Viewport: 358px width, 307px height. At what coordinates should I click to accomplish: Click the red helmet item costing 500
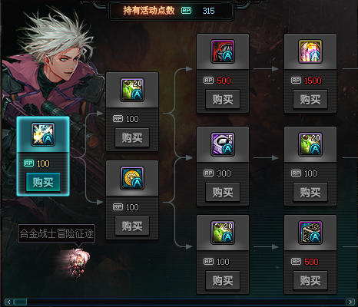pyautogui.click(x=223, y=51)
